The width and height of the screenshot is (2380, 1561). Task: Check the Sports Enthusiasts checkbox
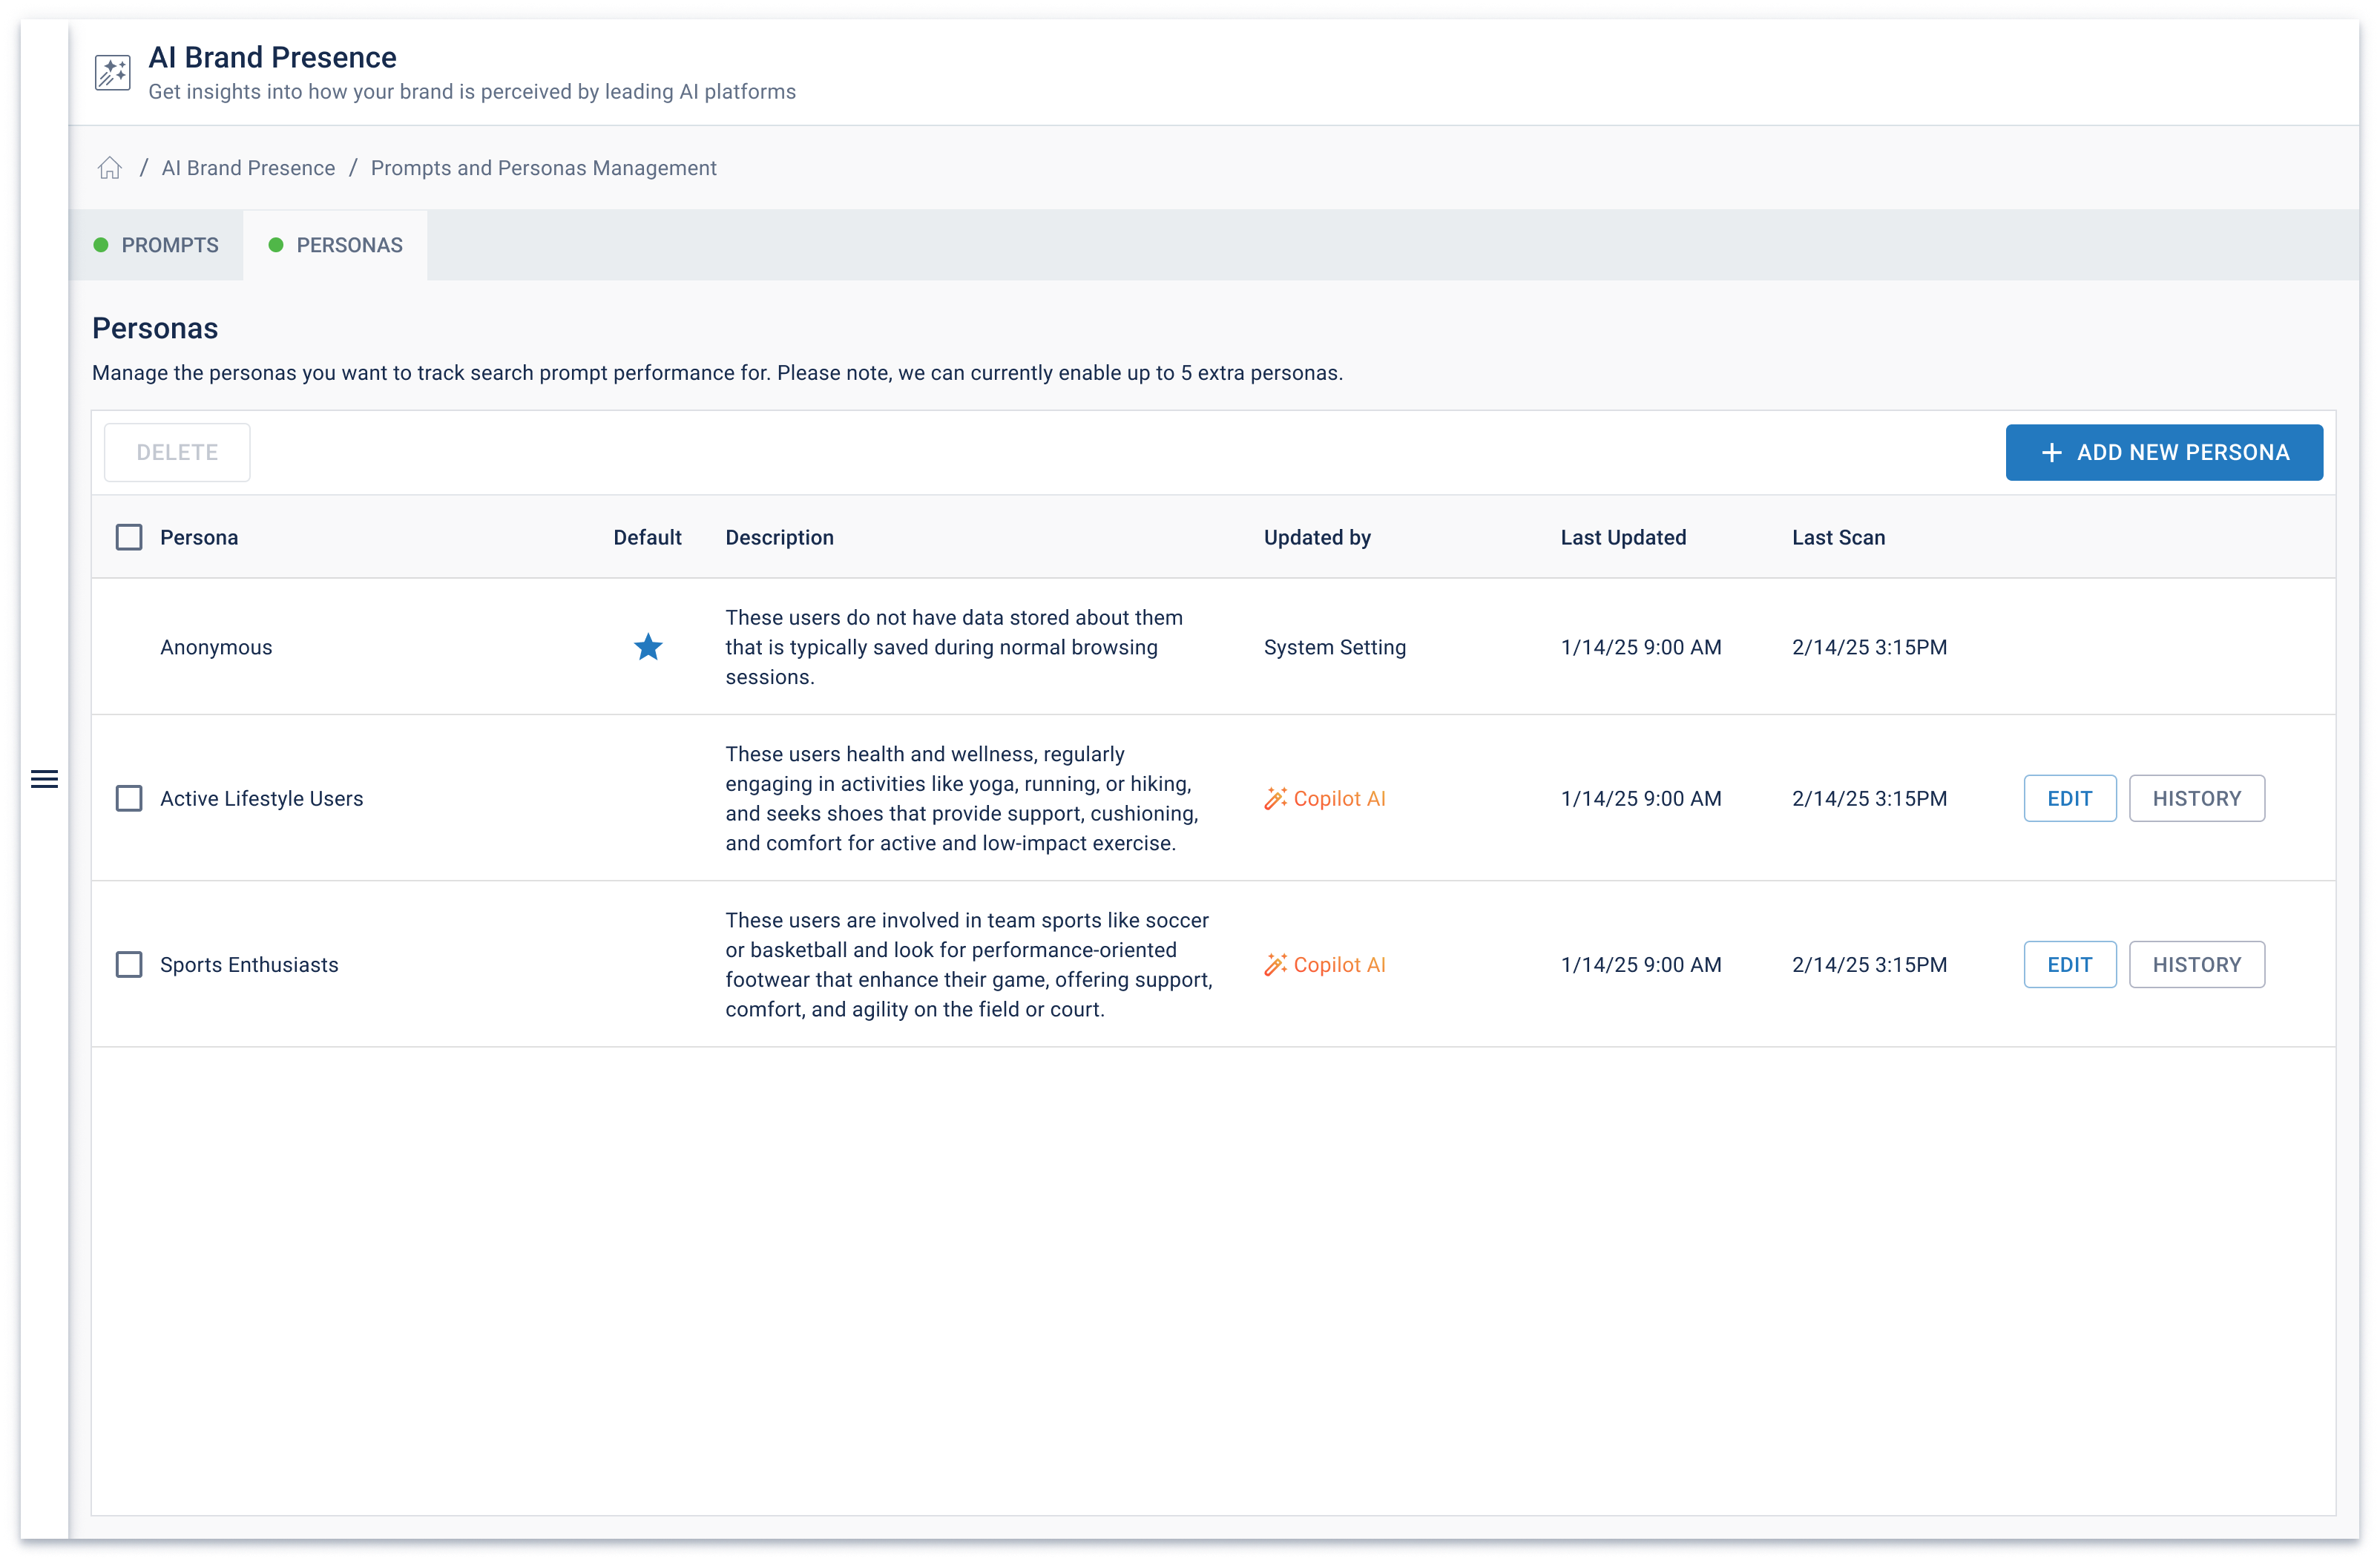(x=129, y=964)
